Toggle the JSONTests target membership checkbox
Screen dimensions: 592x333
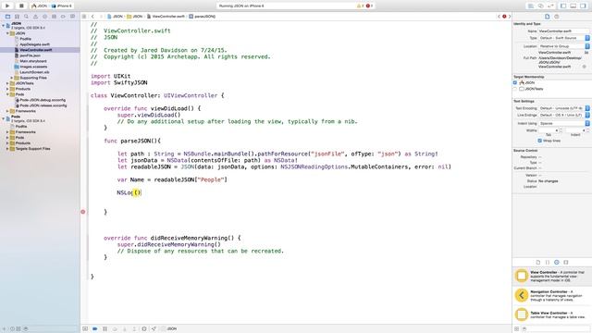515,89
